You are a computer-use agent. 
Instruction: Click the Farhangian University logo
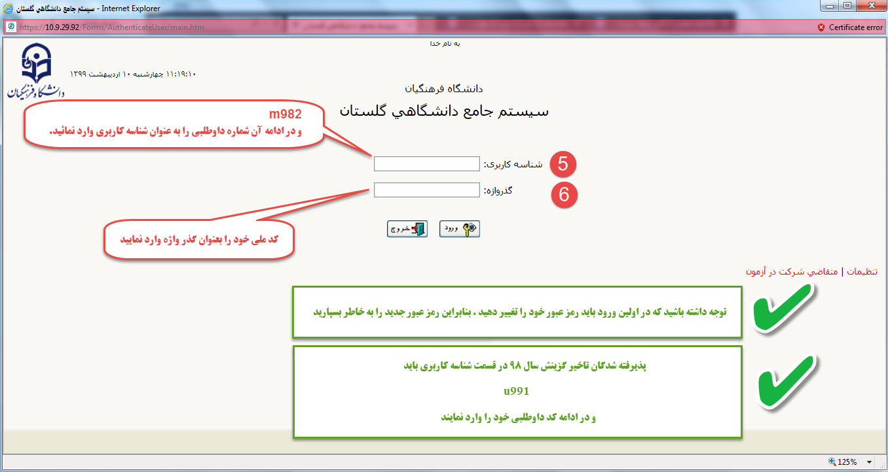point(36,72)
